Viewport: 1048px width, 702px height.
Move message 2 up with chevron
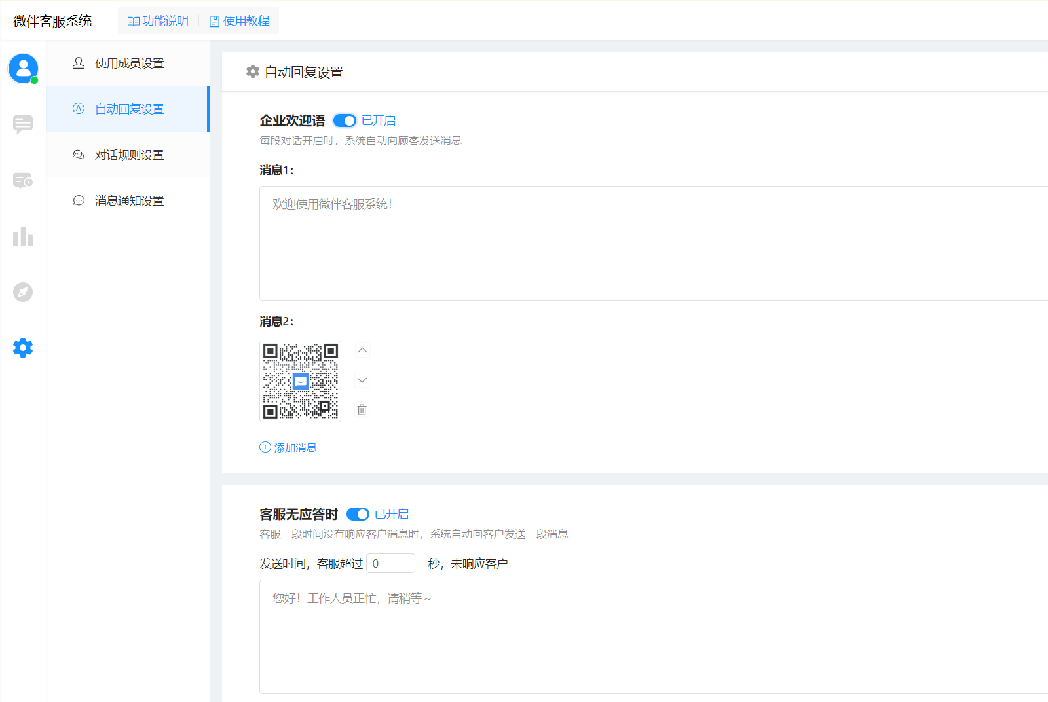tap(362, 350)
